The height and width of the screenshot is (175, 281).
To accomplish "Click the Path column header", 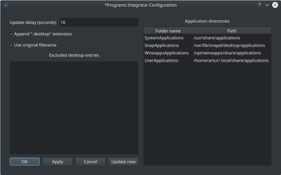I will point(232,31).
